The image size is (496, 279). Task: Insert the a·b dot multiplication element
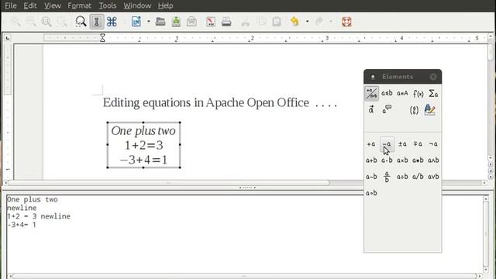[x=387, y=160]
